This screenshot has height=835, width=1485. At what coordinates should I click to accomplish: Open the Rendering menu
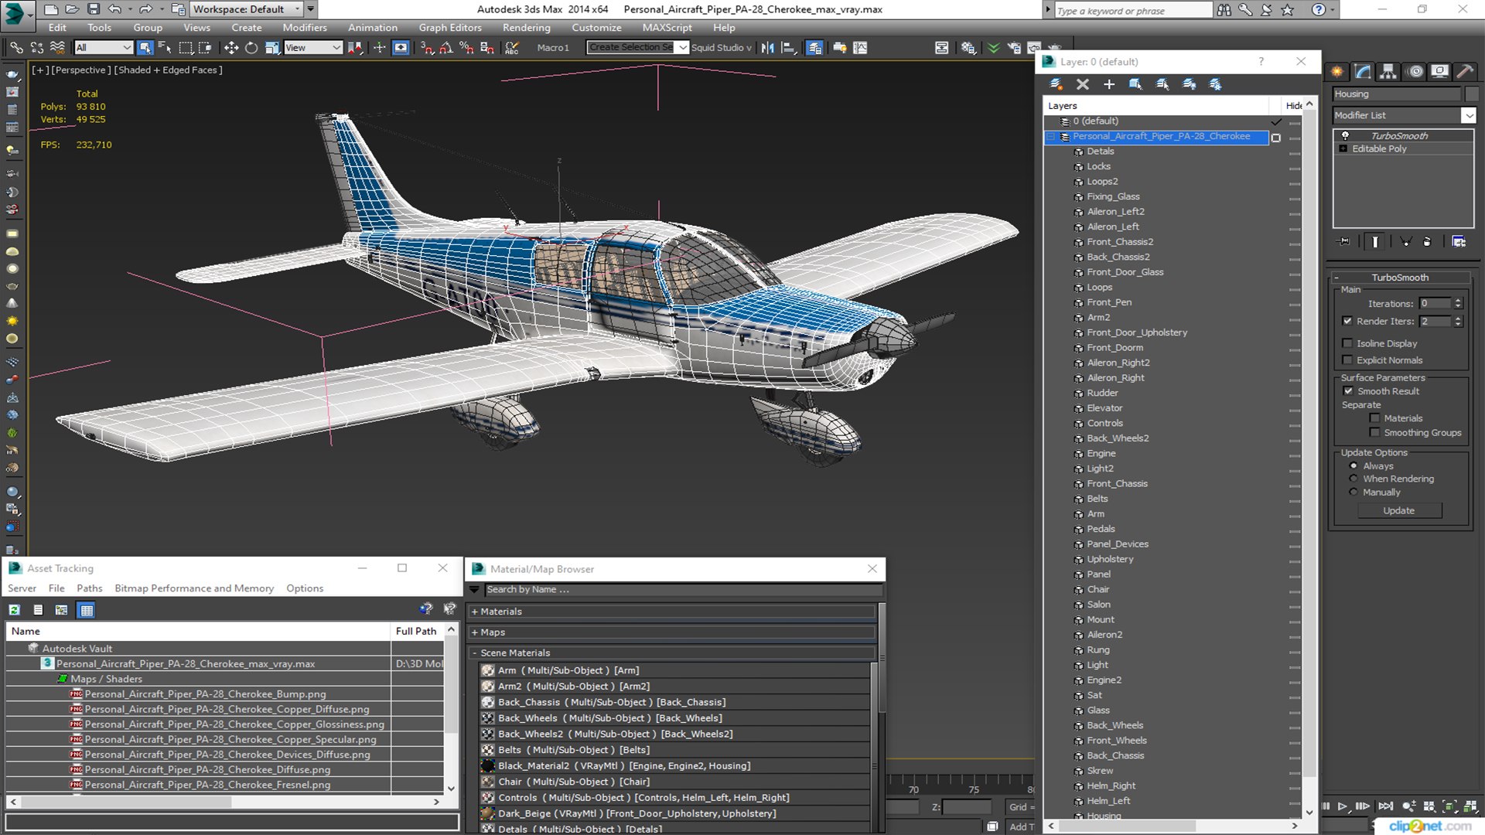(x=527, y=28)
